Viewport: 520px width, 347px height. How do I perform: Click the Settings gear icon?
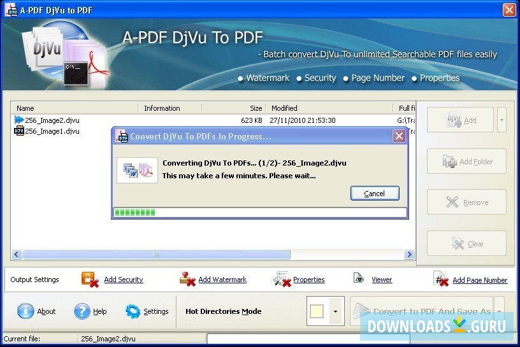click(x=133, y=311)
